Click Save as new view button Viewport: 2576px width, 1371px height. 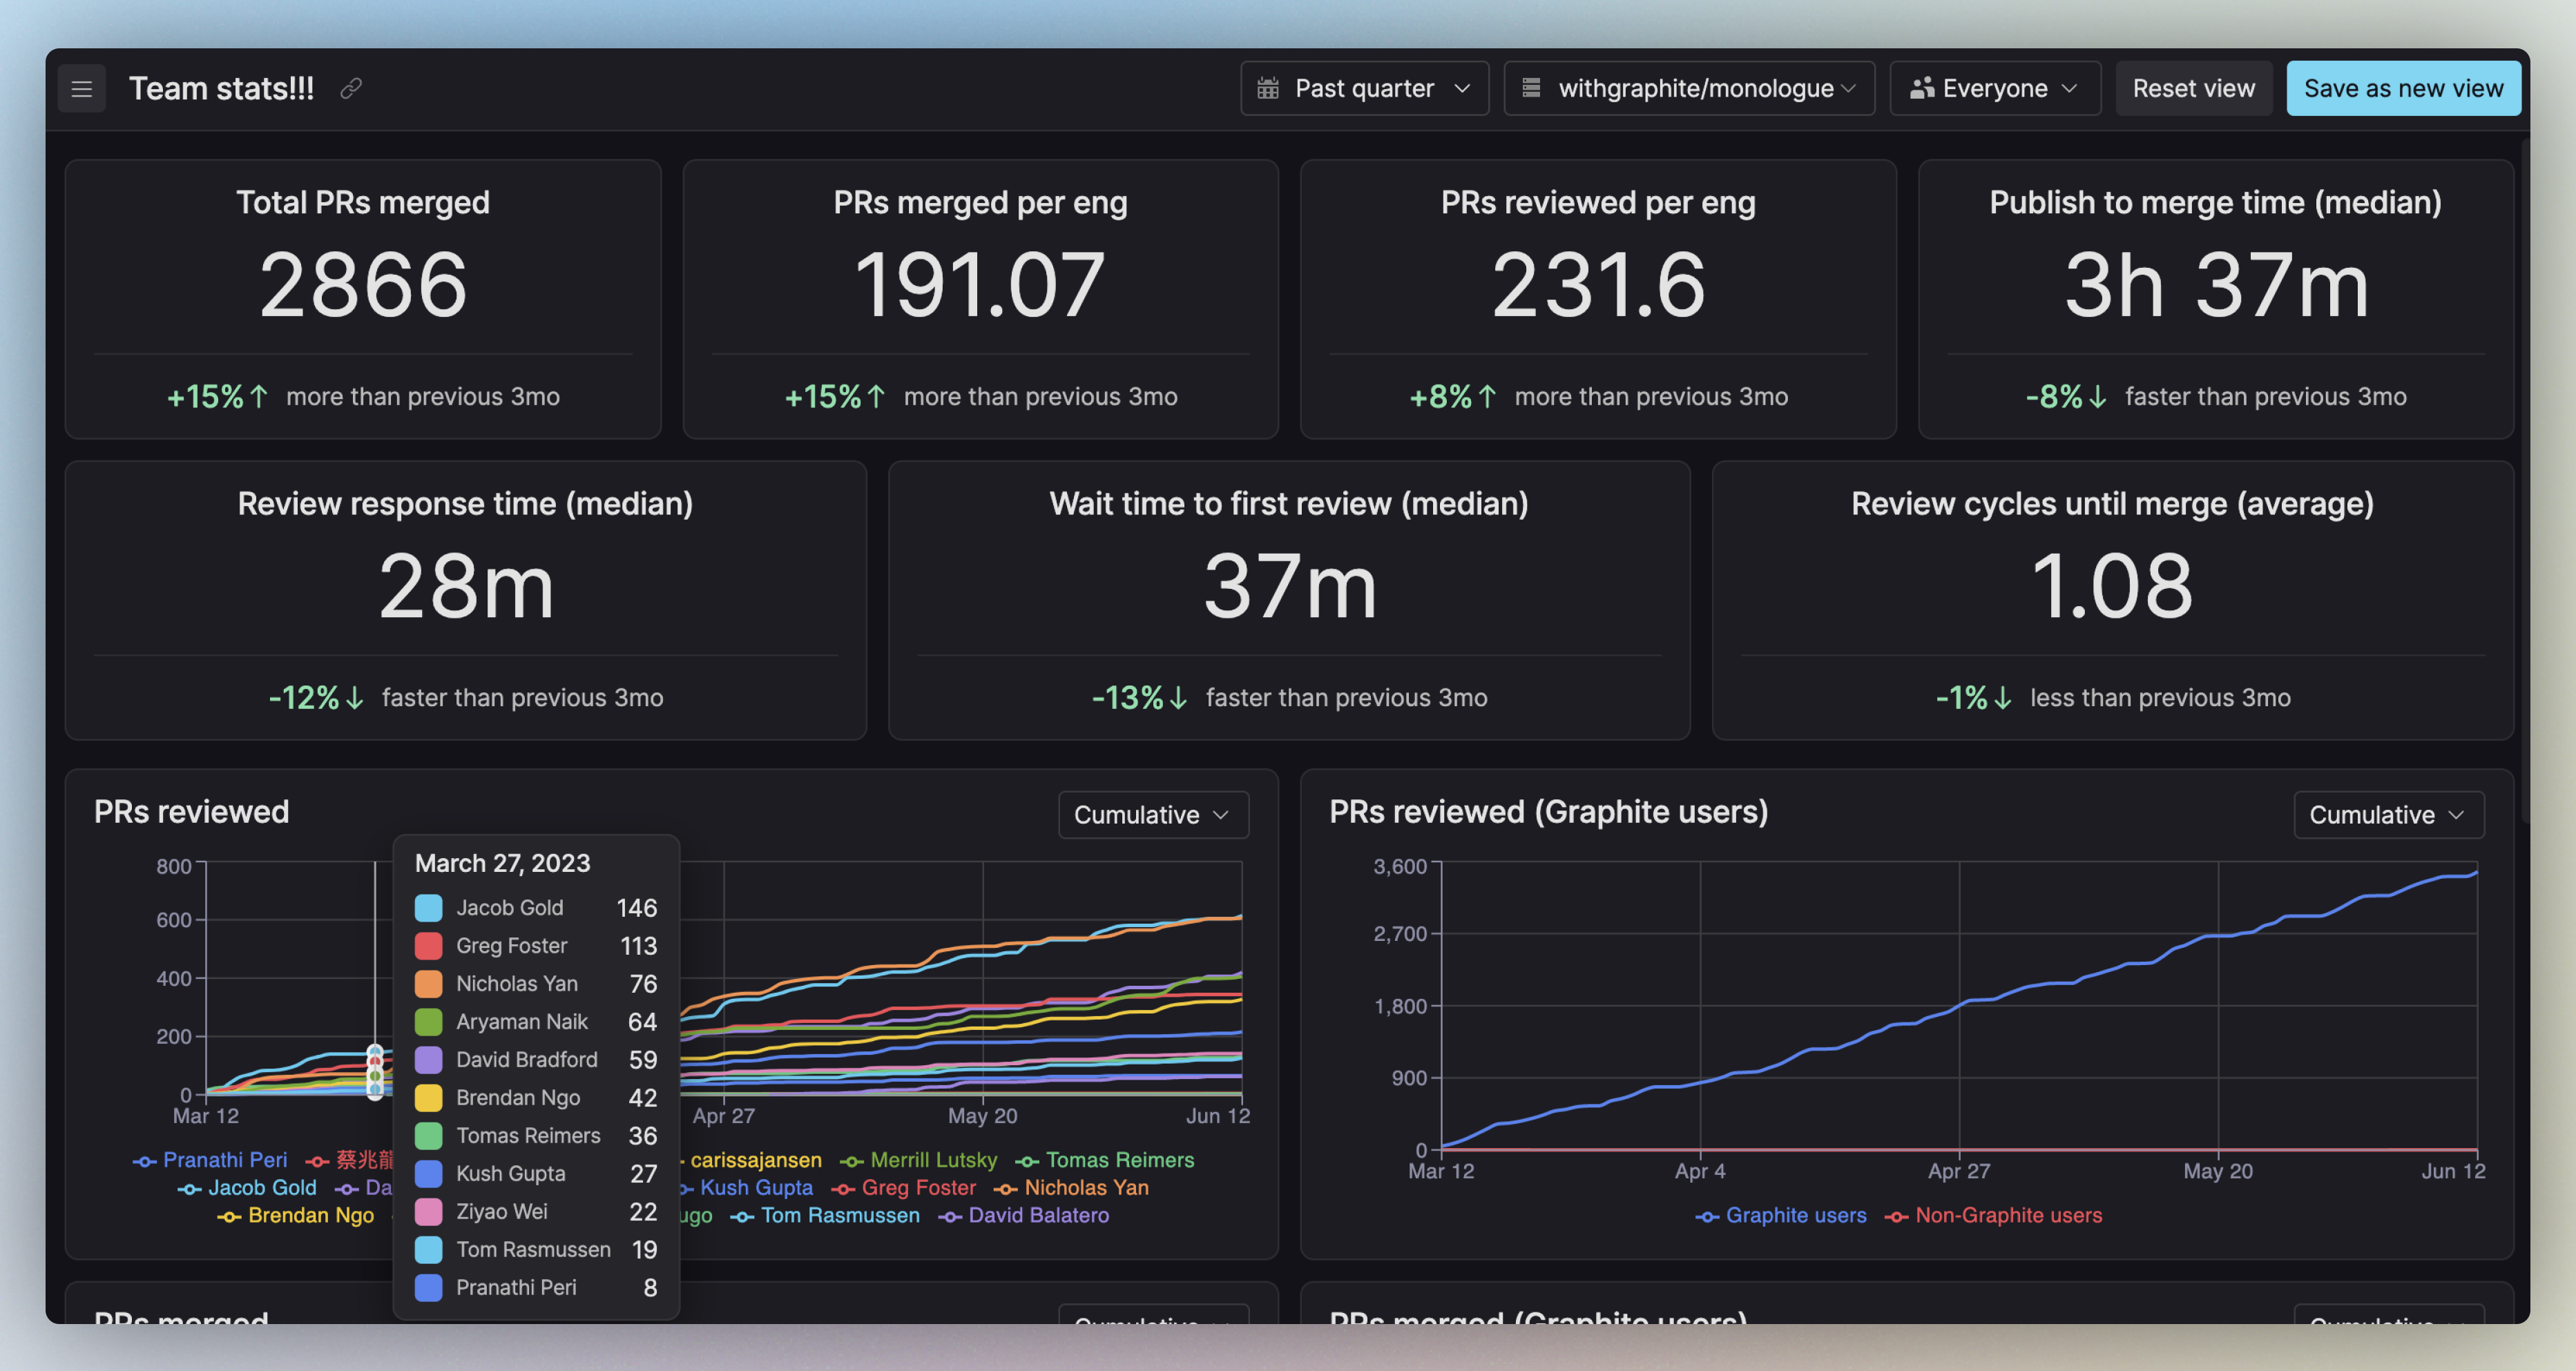pyautogui.click(x=2403, y=89)
